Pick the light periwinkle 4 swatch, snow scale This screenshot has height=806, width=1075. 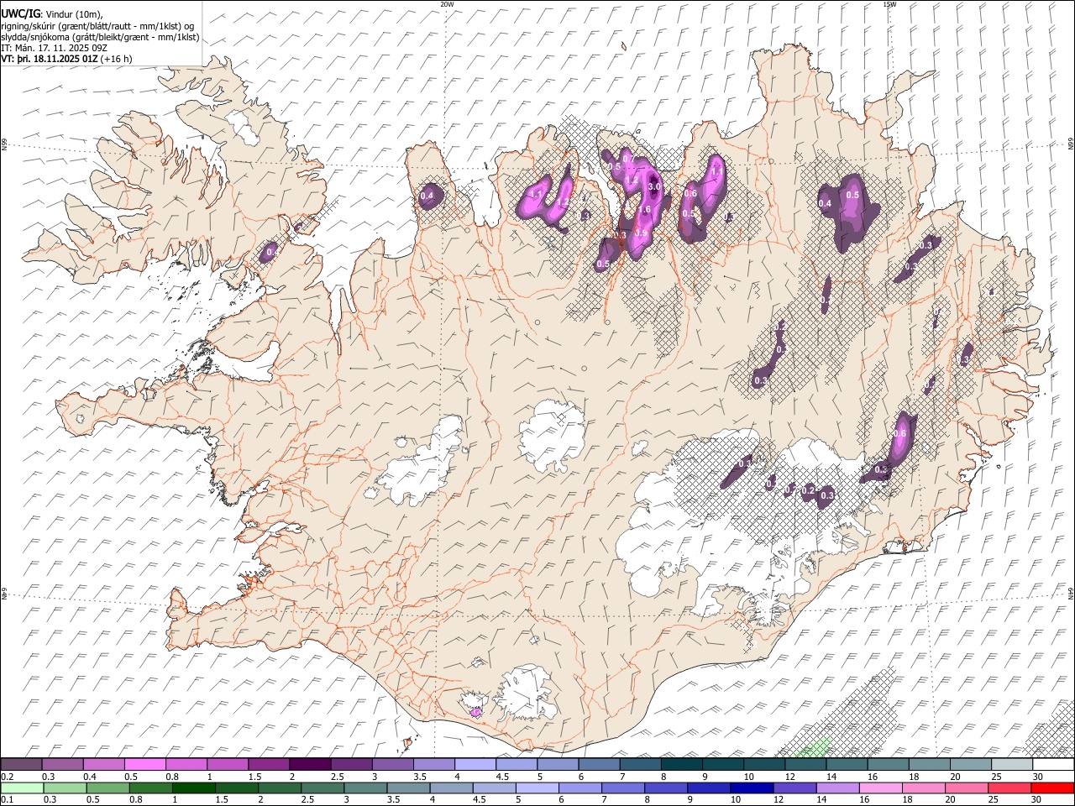pos(475,765)
